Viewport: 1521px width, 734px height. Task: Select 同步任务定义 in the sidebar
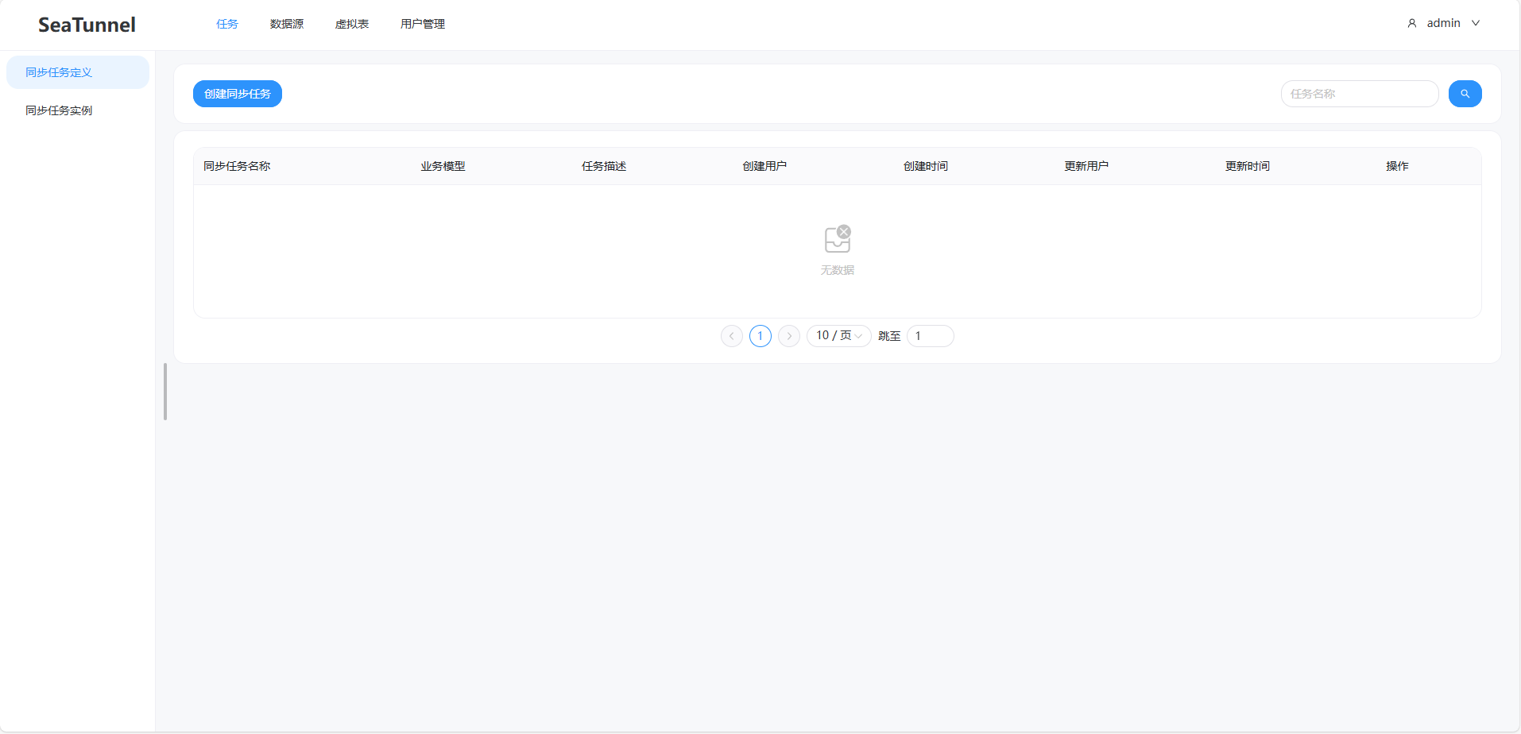(x=78, y=72)
